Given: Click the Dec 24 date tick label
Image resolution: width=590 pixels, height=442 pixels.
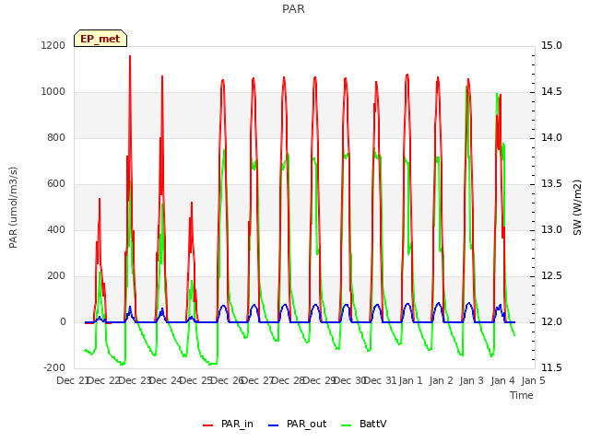Looking at the screenshot, I should (x=165, y=380).
